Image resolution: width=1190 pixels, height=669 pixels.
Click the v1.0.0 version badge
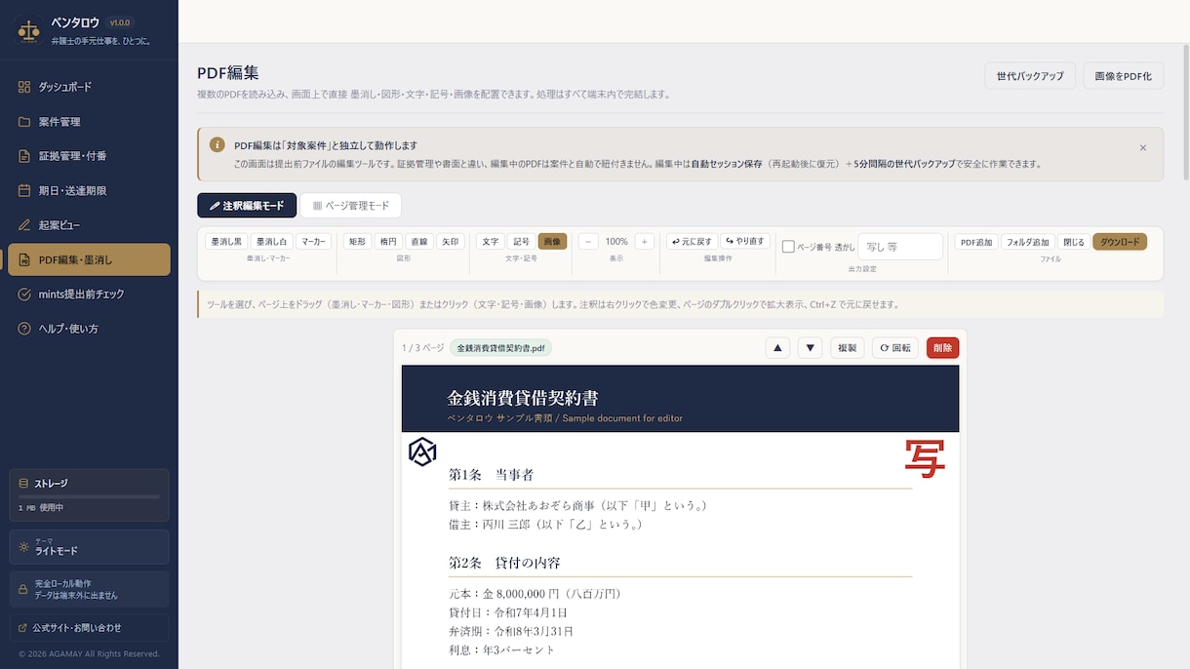(x=120, y=22)
